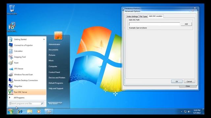Click the Windows Fax and Scan icon
Viewport: 211px width, 118px height.
11,74
